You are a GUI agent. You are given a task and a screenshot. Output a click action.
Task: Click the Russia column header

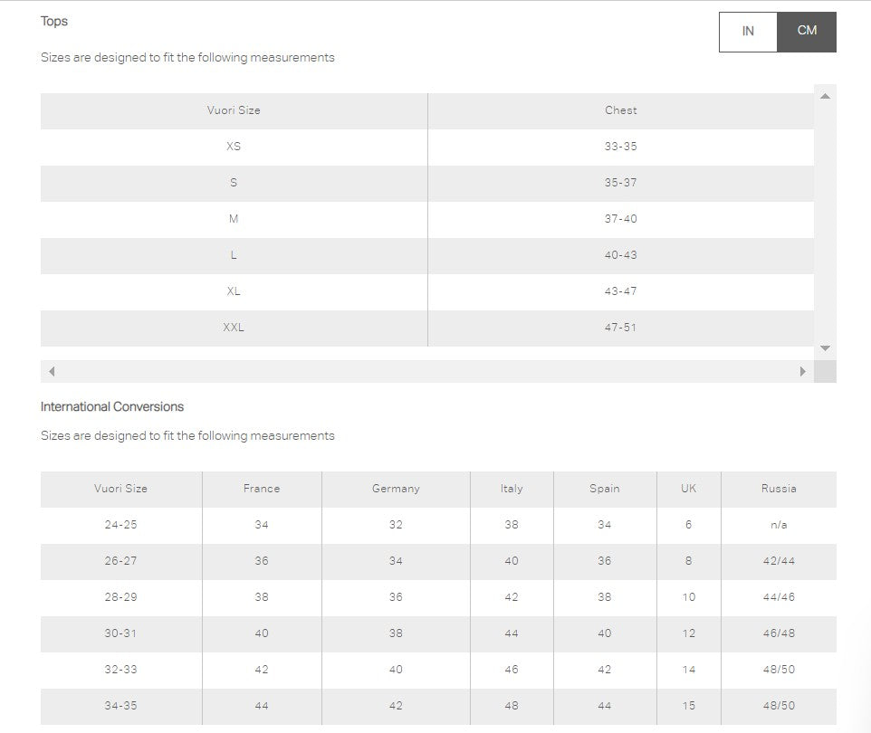(779, 489)
